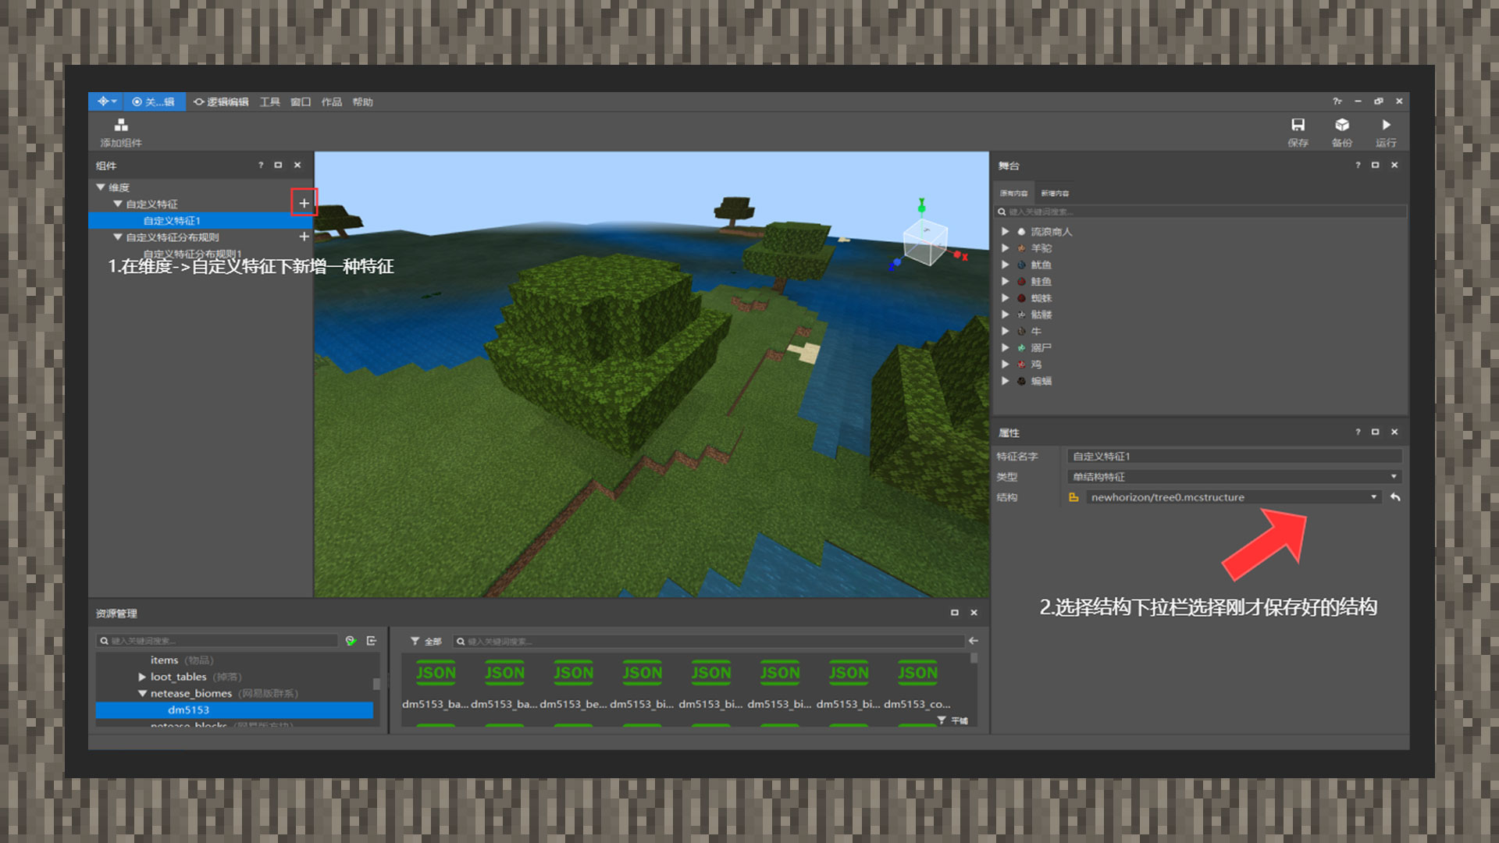
Task: Open JSON file dm5153_be...
Action: pos(574,685)
